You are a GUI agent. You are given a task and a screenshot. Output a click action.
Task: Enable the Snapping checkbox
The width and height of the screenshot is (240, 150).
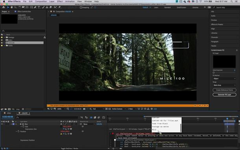click(x=81, y=7)
